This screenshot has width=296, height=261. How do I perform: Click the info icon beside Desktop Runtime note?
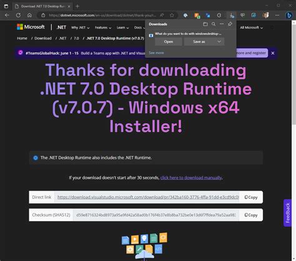pos(36,158)
